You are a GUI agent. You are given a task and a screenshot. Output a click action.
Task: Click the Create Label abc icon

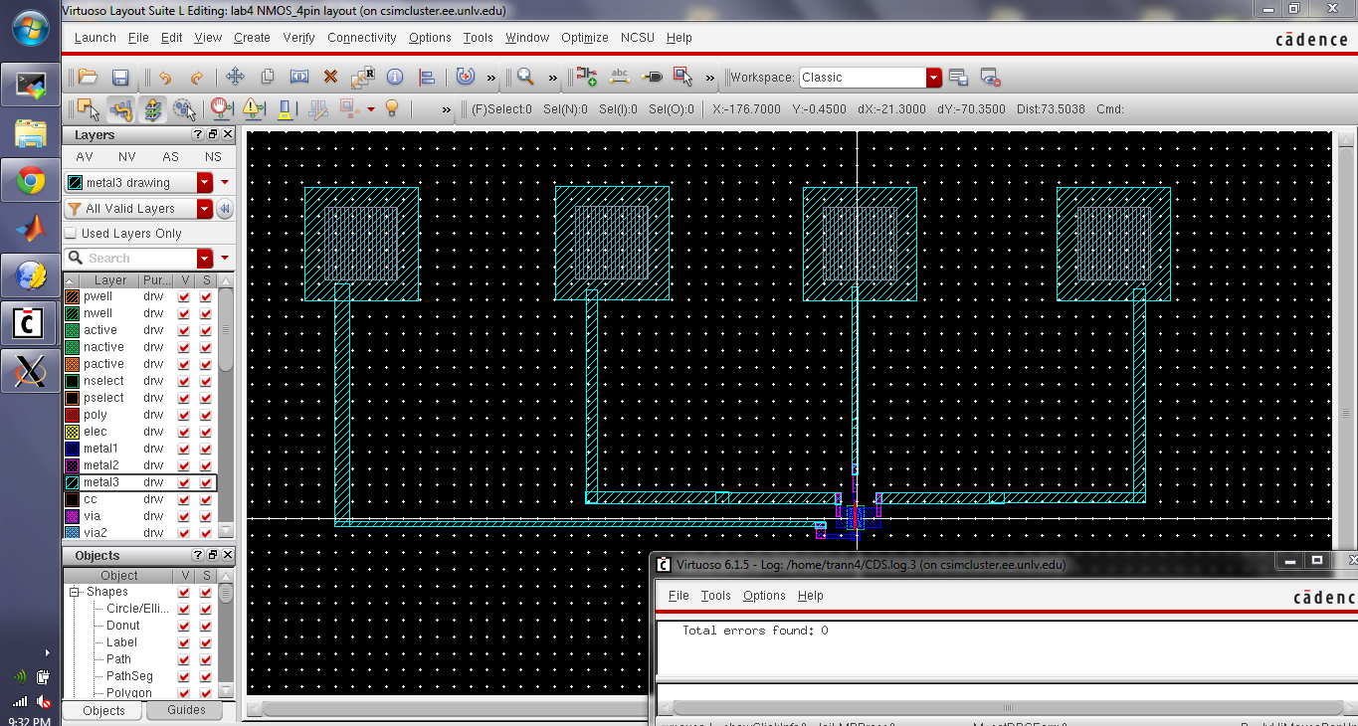coord(619,77)
